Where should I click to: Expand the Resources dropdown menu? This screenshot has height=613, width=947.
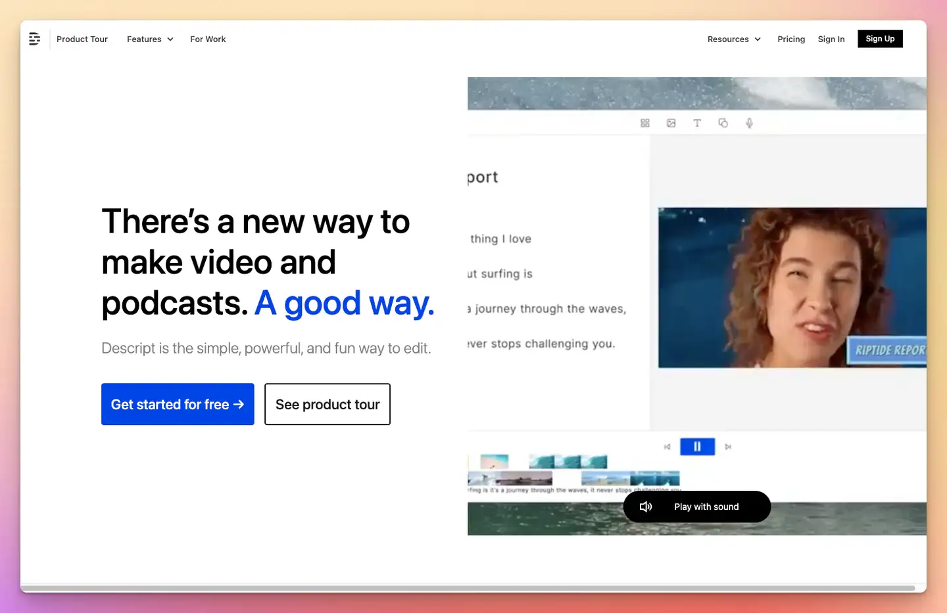coord(734,39)
